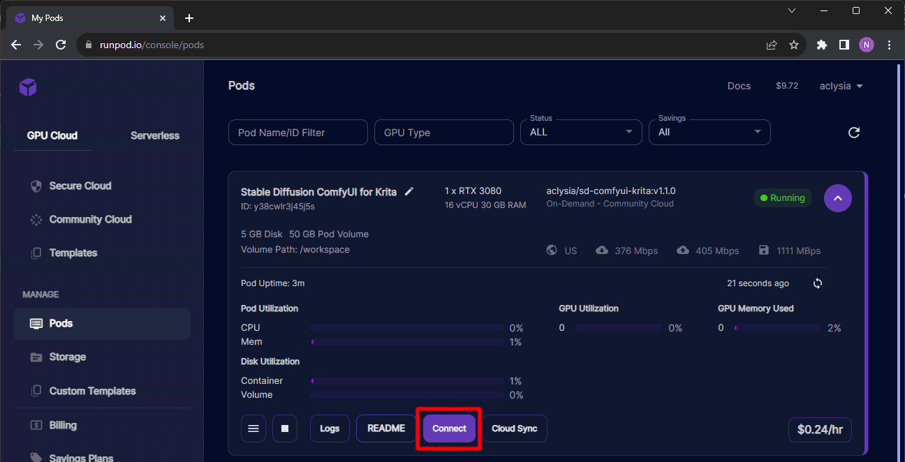Viewport: 905px width, 462px height.
Task: Open the pod README
Action: point(386,429)
